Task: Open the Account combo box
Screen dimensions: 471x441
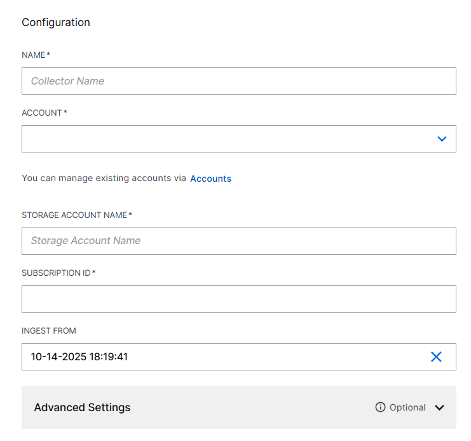Action: (229, 139)
